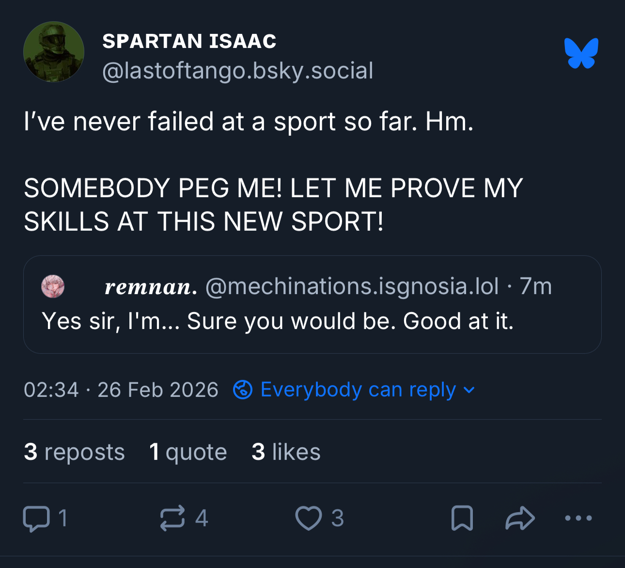
Task: Repost using the looping arrows icon
Action: [x=172, y=518]
